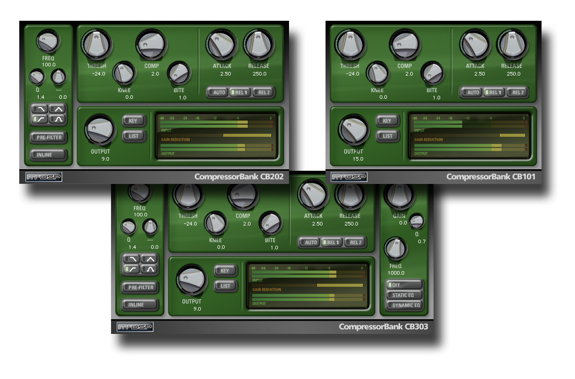This screenshot has height=379, width=575.
Task: Click the OUTPUT knob in CB101
Action: coord(353,130)
